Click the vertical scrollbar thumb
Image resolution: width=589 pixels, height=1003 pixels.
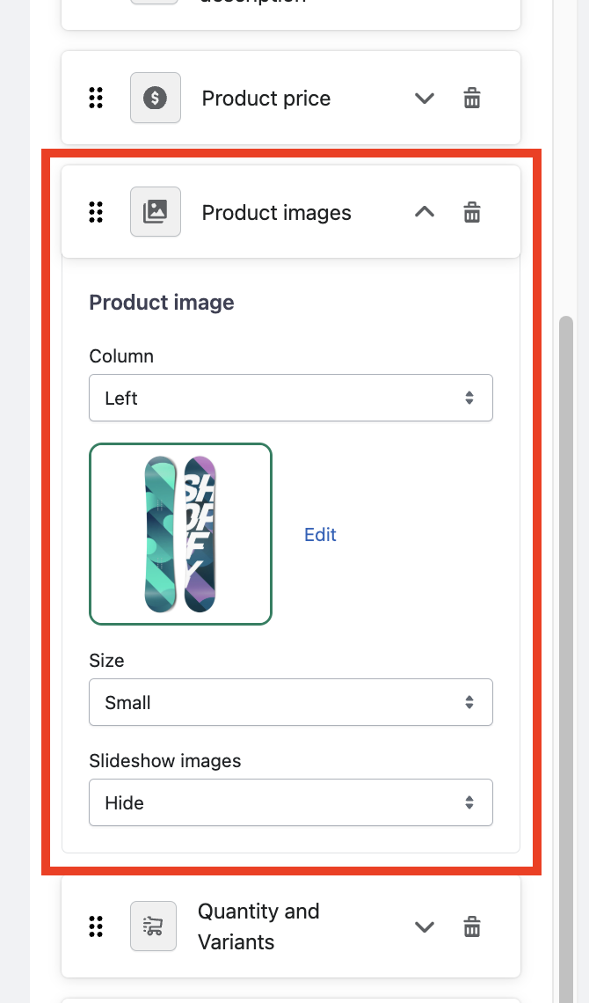tap(566, 616)
